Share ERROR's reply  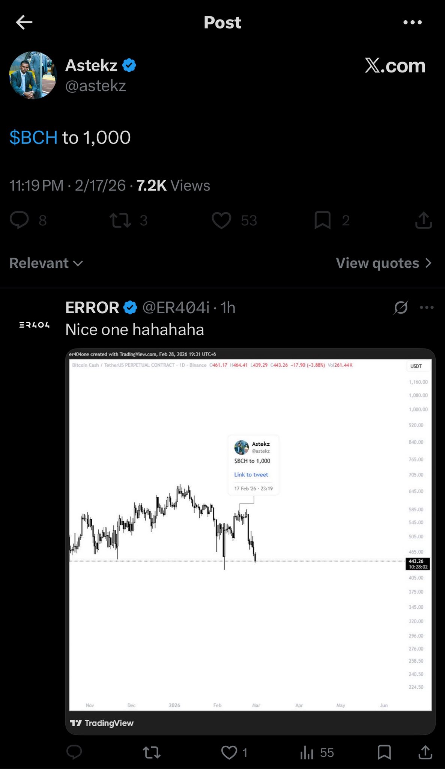[425, 752]
